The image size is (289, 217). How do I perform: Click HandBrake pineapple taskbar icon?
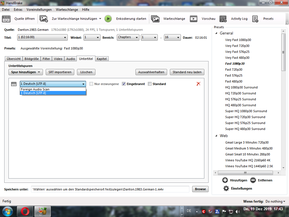click(43, 211)
